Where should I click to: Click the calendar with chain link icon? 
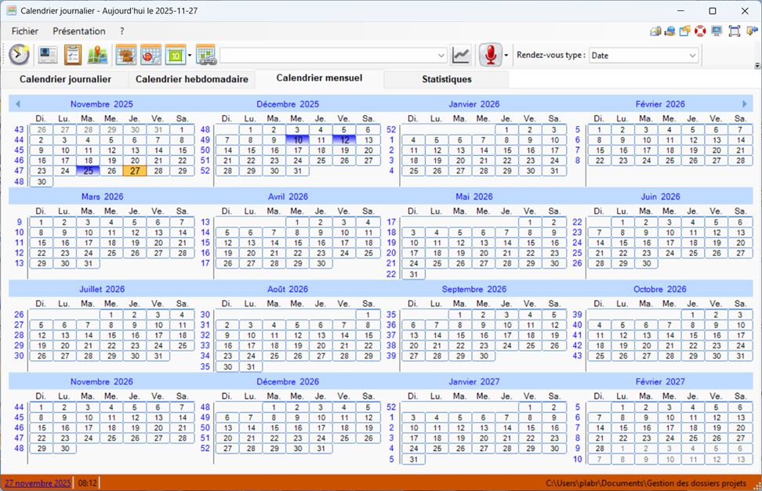(x=205, y=55)
